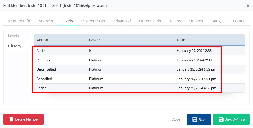Image resolution: width=253 pixels, height=128 pixels.
Task: Open the Badges tab
Action: tap(218, 21)
